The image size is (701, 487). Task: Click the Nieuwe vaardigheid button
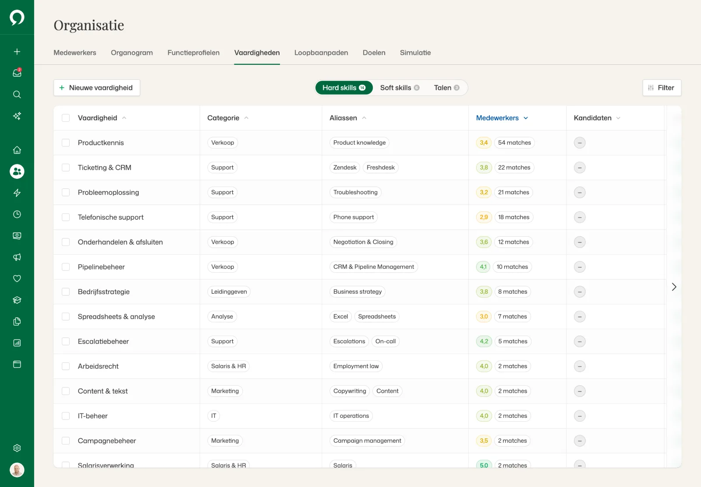97,88
